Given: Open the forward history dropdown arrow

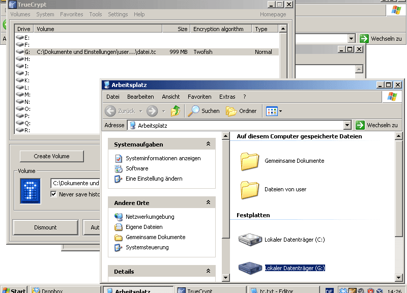Looking at the screenshot, I should pos(163,111).
